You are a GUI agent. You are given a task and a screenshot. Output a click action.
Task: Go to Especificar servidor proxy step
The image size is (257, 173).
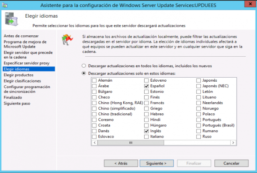click(x=27, y=63)
